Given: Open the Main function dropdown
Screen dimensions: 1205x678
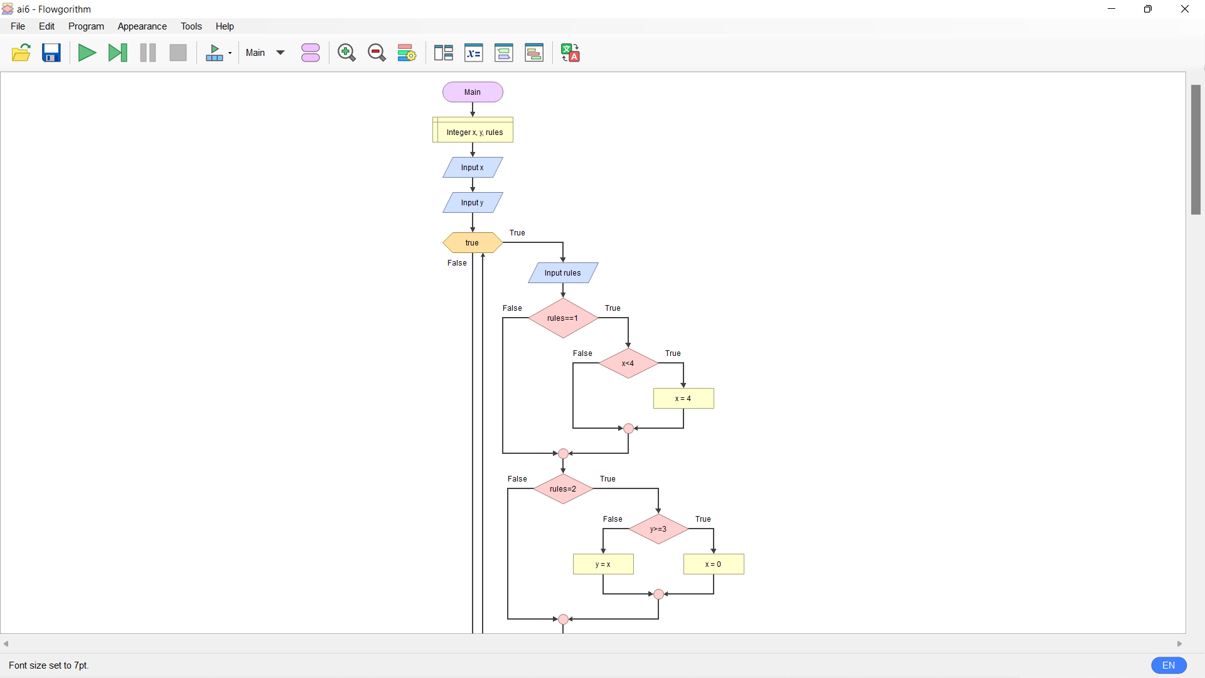Looking at the screenshot, I should tap(265, 53).
